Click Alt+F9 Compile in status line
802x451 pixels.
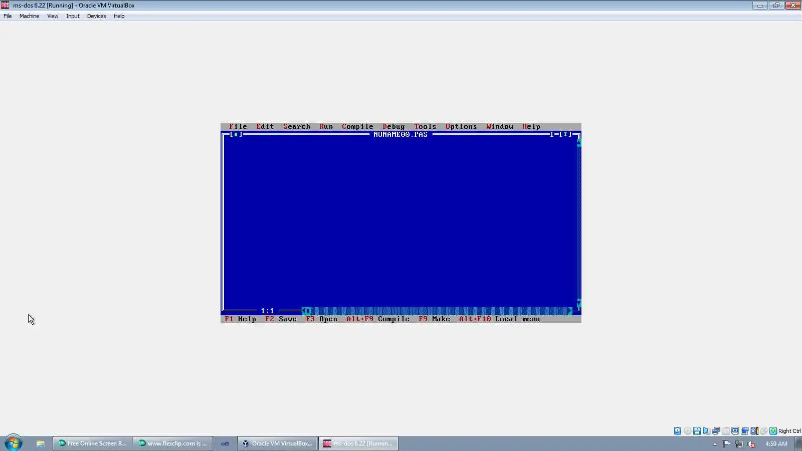[378, 319]
